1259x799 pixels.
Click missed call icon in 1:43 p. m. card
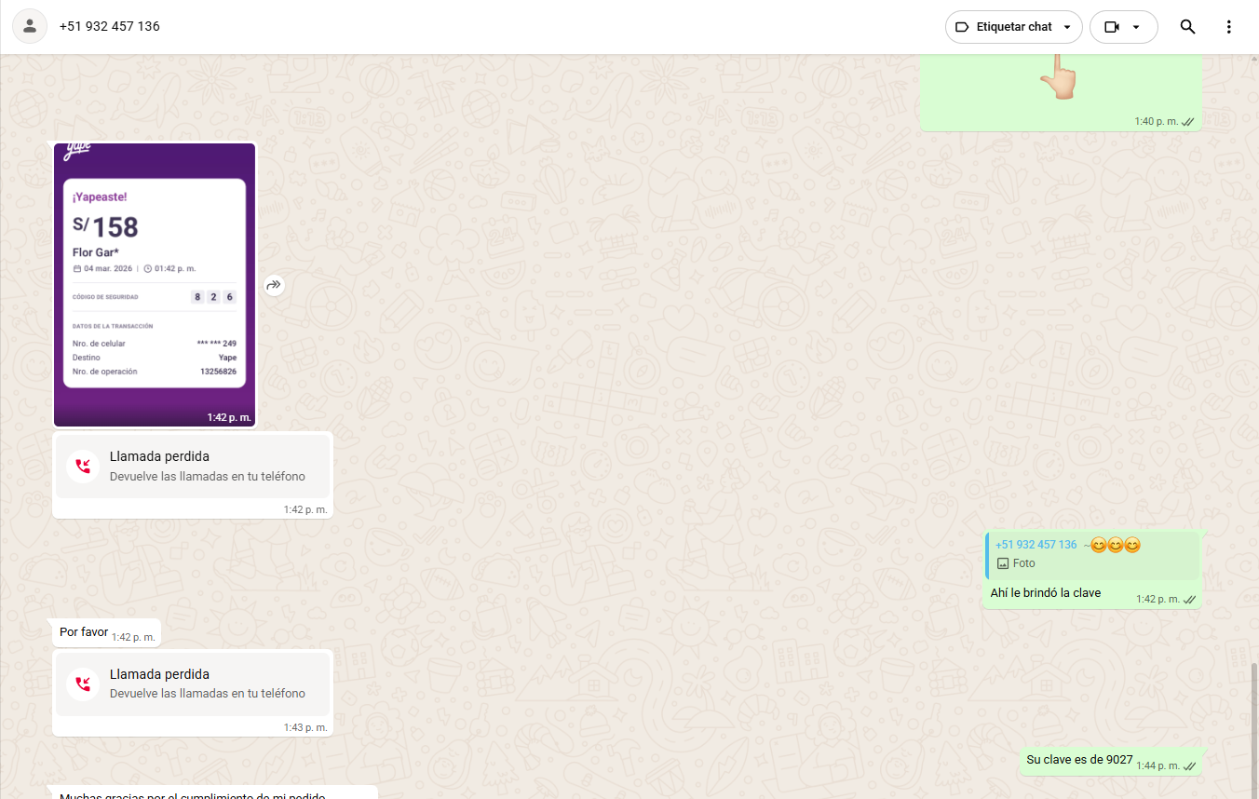pyautogui.click(x=83, y=684)
